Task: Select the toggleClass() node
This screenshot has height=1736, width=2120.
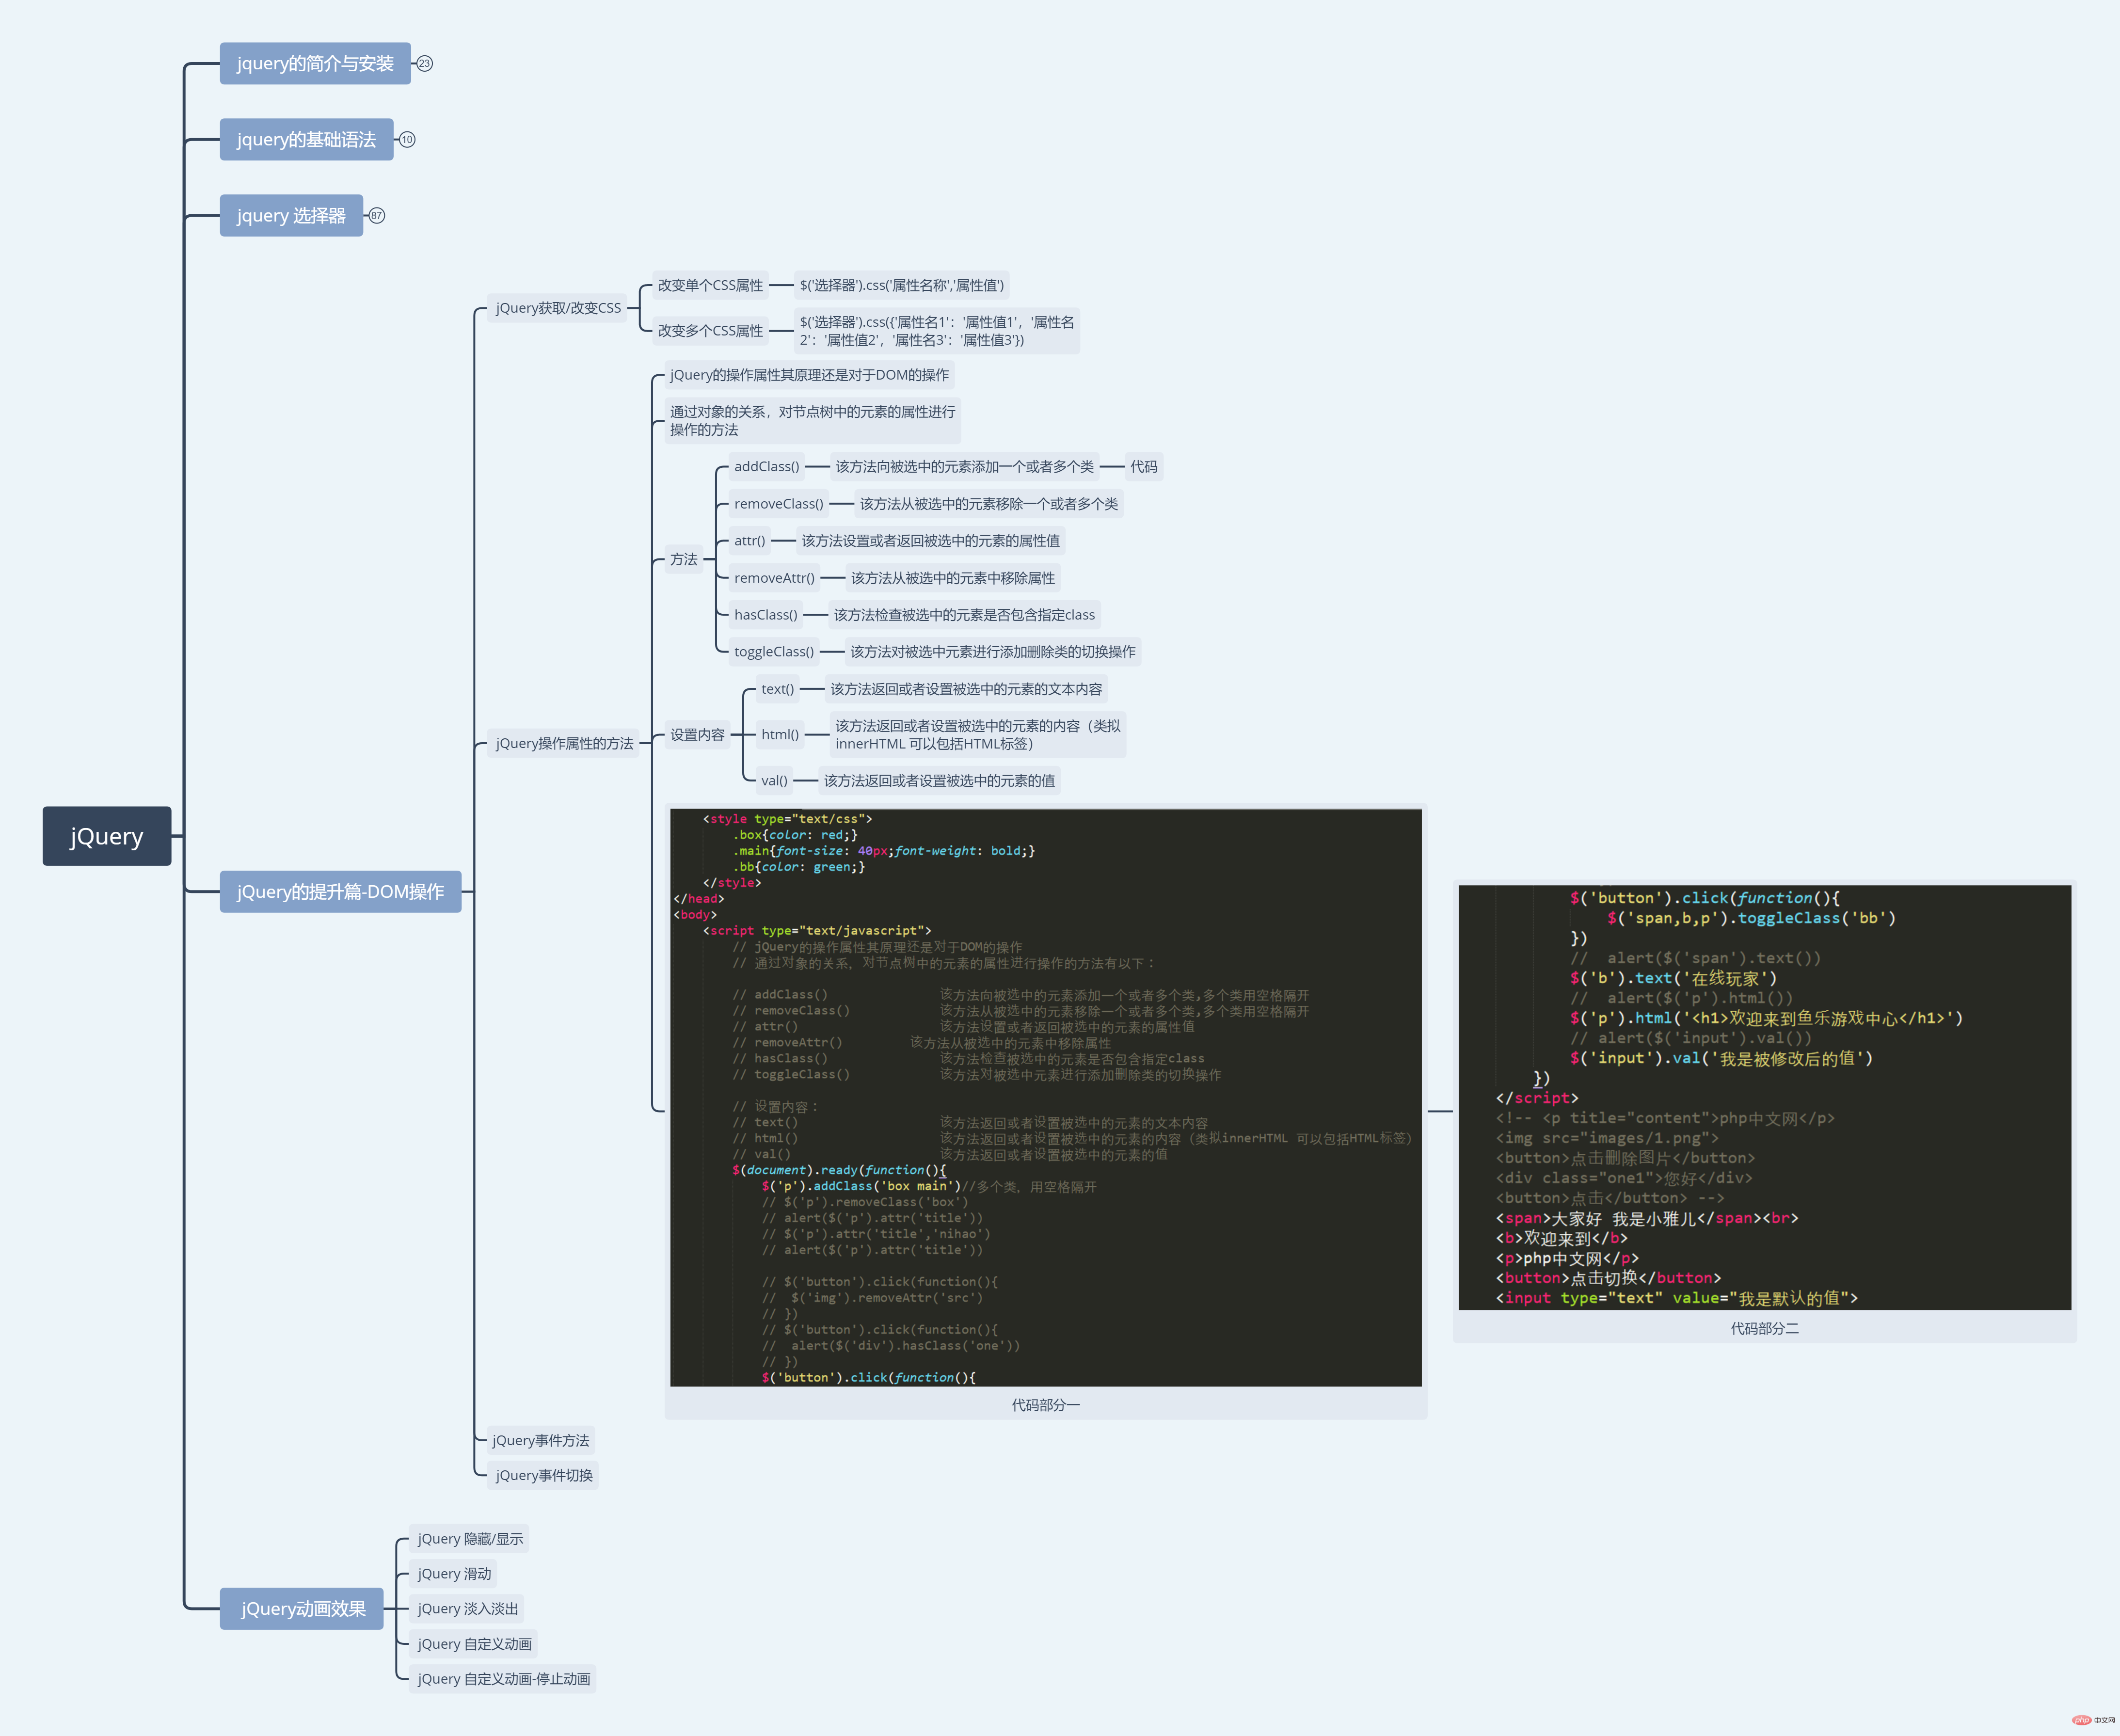Action: coord(774,652)
